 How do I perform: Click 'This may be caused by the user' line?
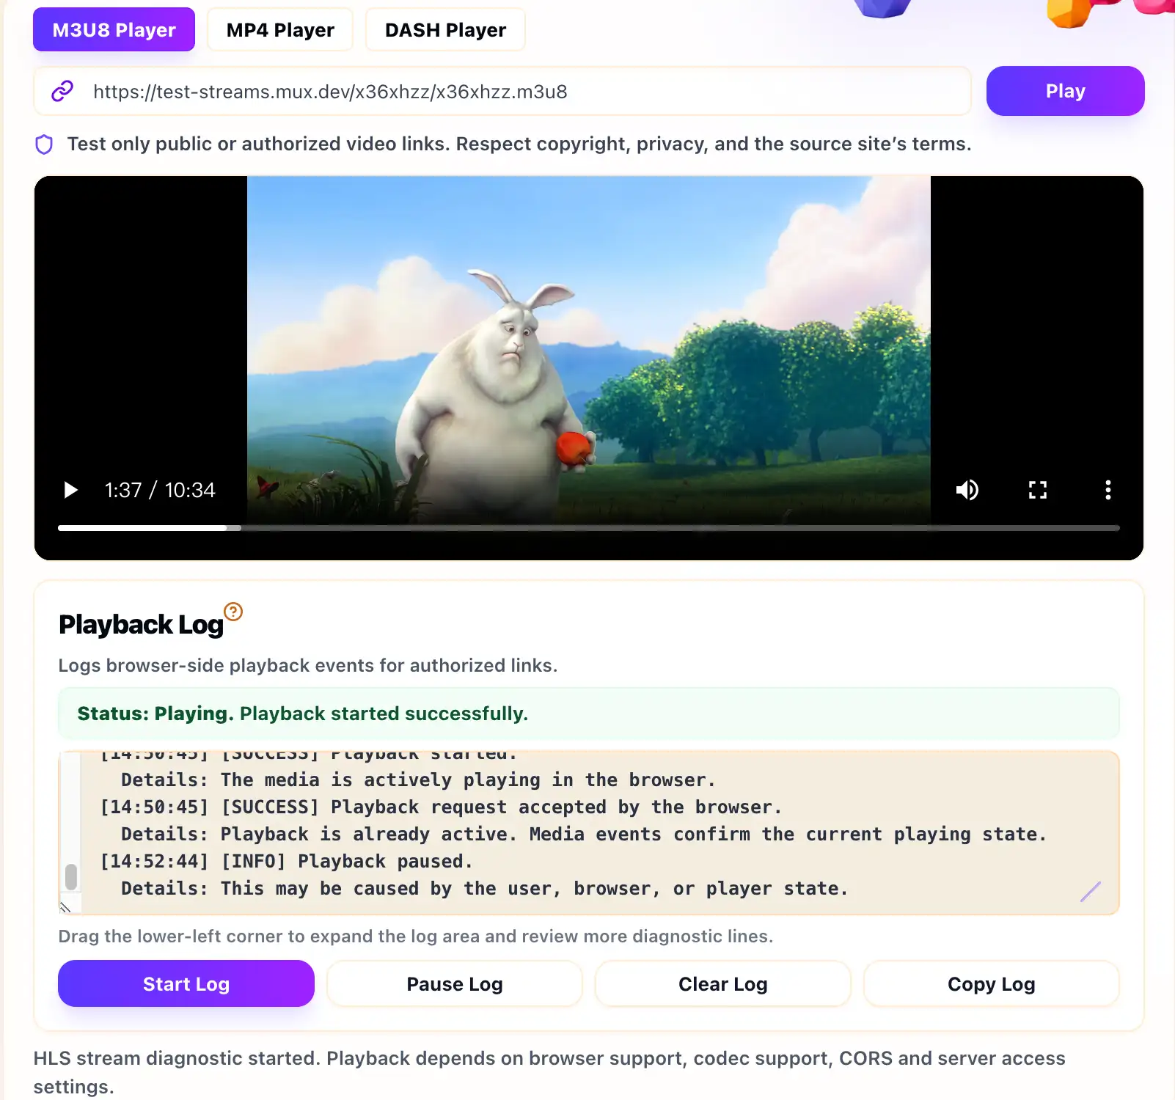(x=484, y=889)
